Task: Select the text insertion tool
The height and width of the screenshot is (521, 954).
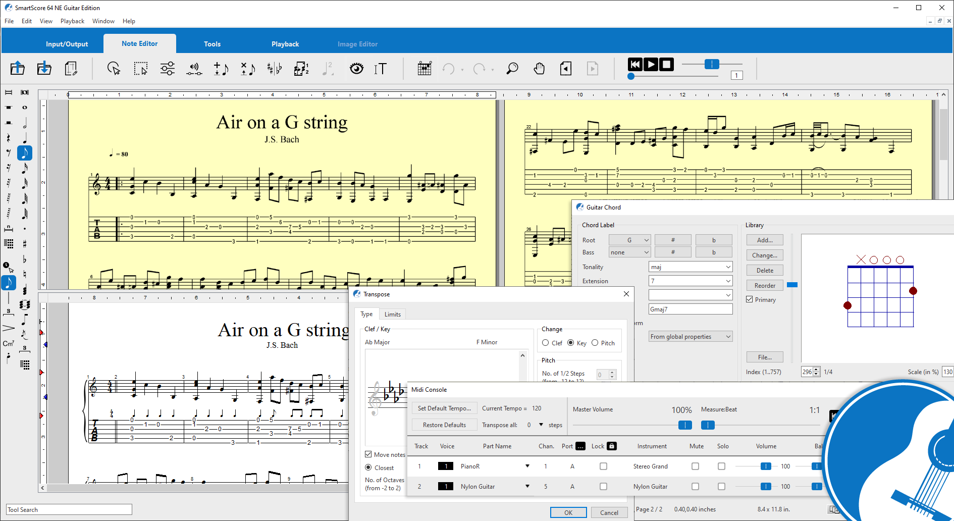Action: coord(381,68)
